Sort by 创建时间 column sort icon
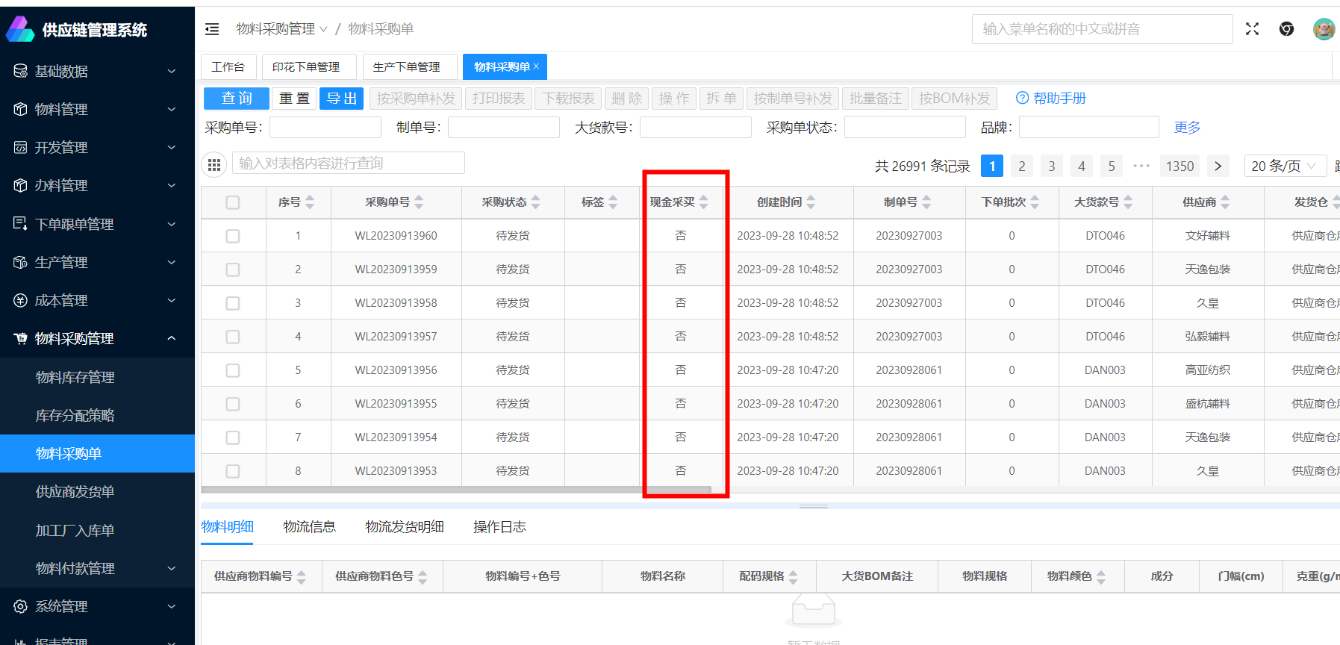Image resolution: width=1340 pixels, height=645 pixels. click(811, 202)
